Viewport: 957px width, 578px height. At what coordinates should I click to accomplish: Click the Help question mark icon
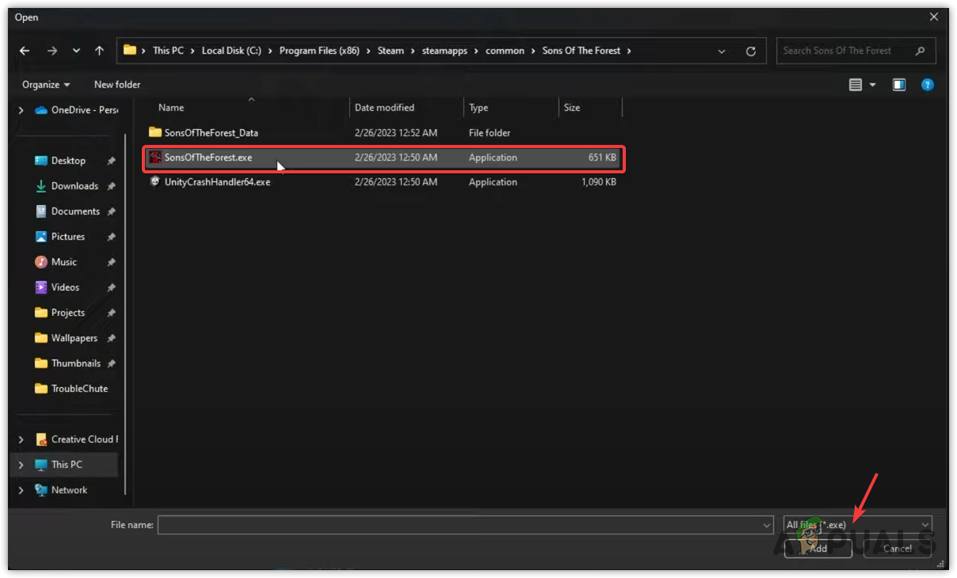[x=928, y=85]
